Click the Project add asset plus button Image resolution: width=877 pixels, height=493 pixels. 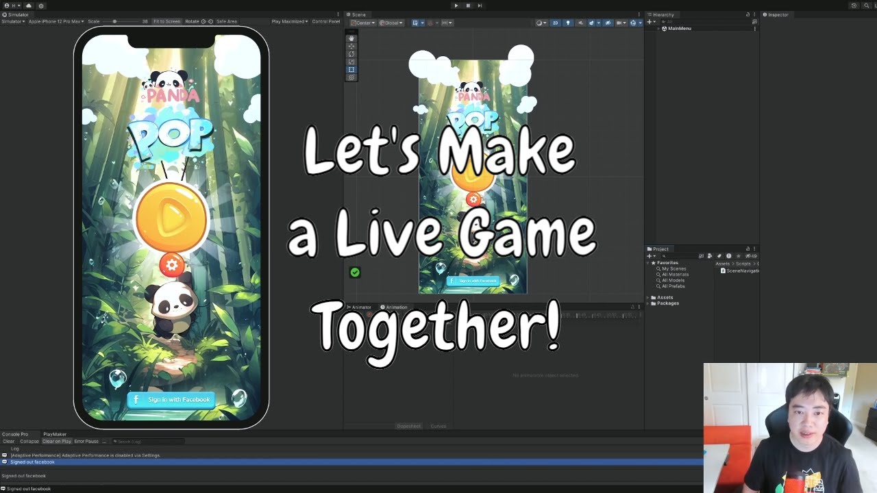[x=650, y=256]
